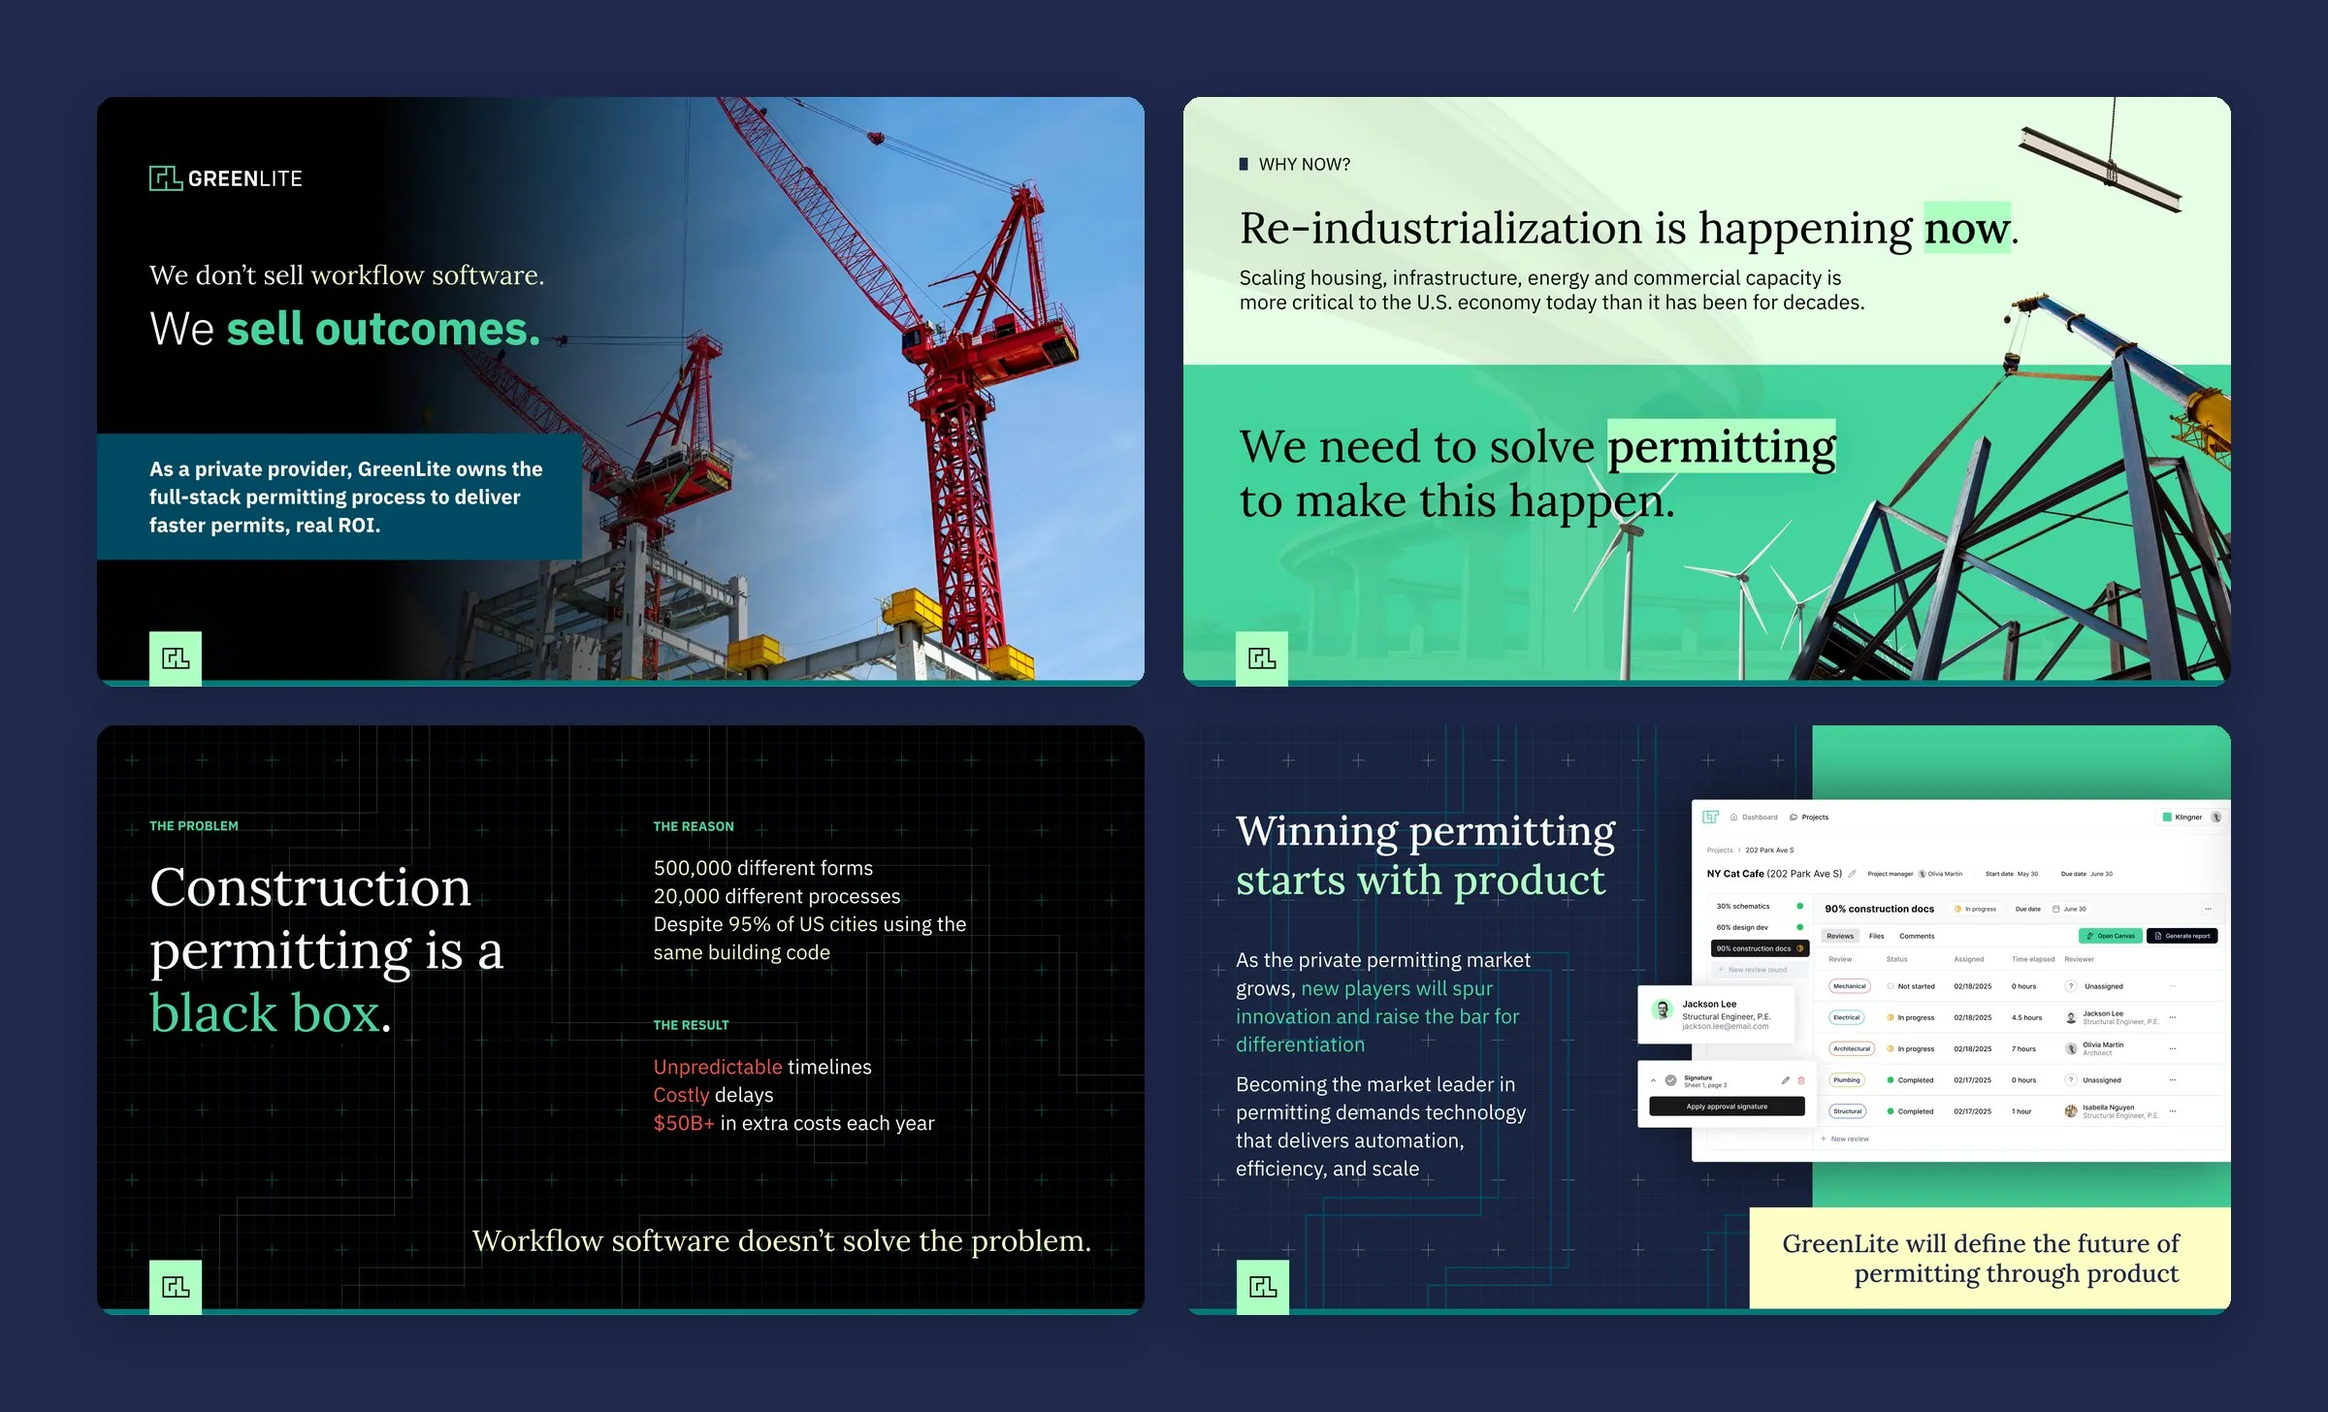2328x1412 pixels.
Task: Select the 30% schematics review round
Action: click(x=1761, y=906)
